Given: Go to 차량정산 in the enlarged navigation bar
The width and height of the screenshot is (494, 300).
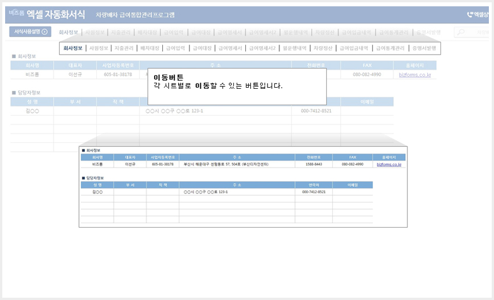Looking at the screenshot, I should point(323,48).
